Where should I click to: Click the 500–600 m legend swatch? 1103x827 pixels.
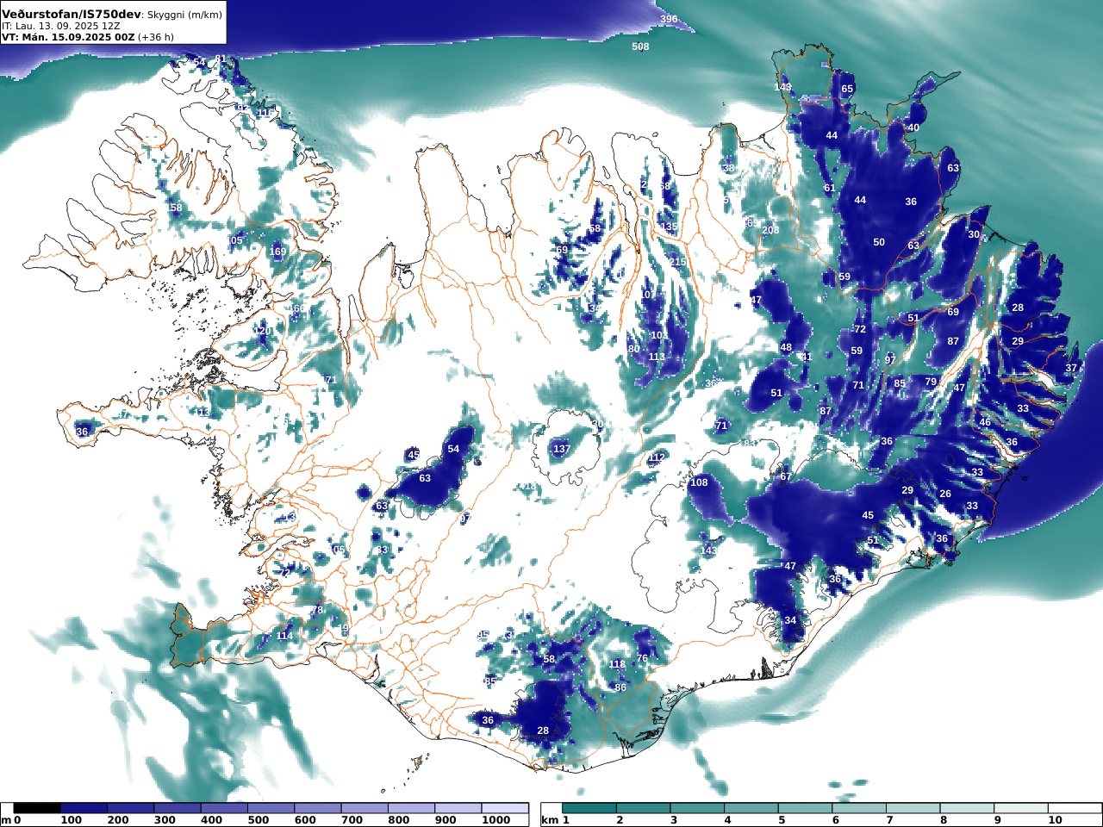(271, 808)
